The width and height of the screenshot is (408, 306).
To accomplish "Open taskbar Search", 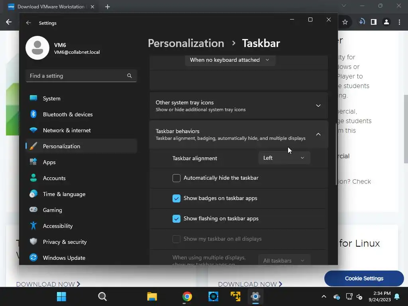I will [x=102, y=296].
